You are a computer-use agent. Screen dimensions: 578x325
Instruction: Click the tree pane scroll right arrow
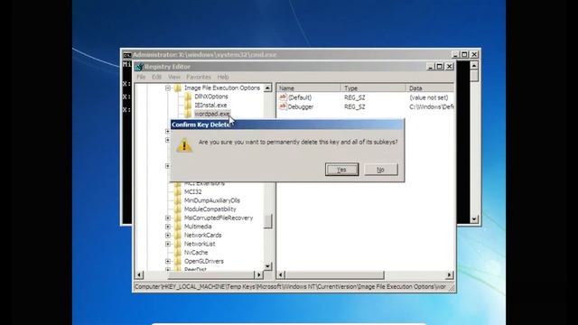[258, 274]
